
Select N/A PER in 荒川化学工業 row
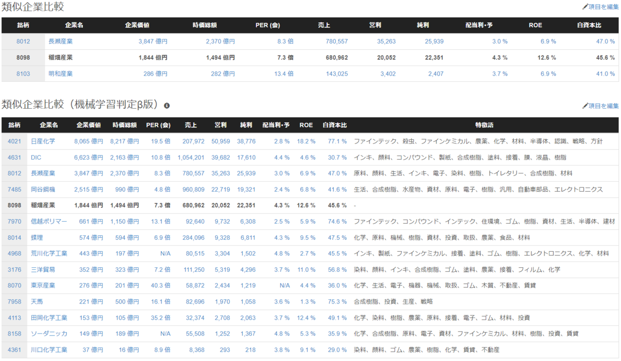pyautogui.click(x=165, y=253)
